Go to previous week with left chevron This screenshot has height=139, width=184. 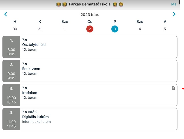click(6, 14)
